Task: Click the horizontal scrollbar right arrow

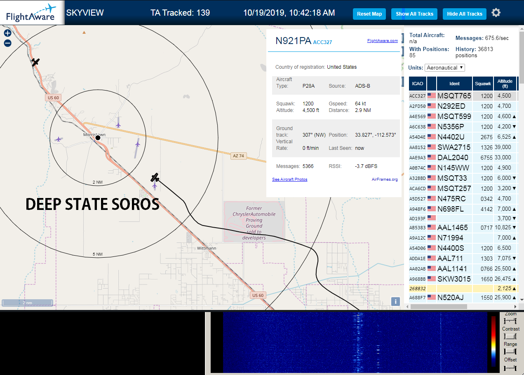Action: [515, 307]
